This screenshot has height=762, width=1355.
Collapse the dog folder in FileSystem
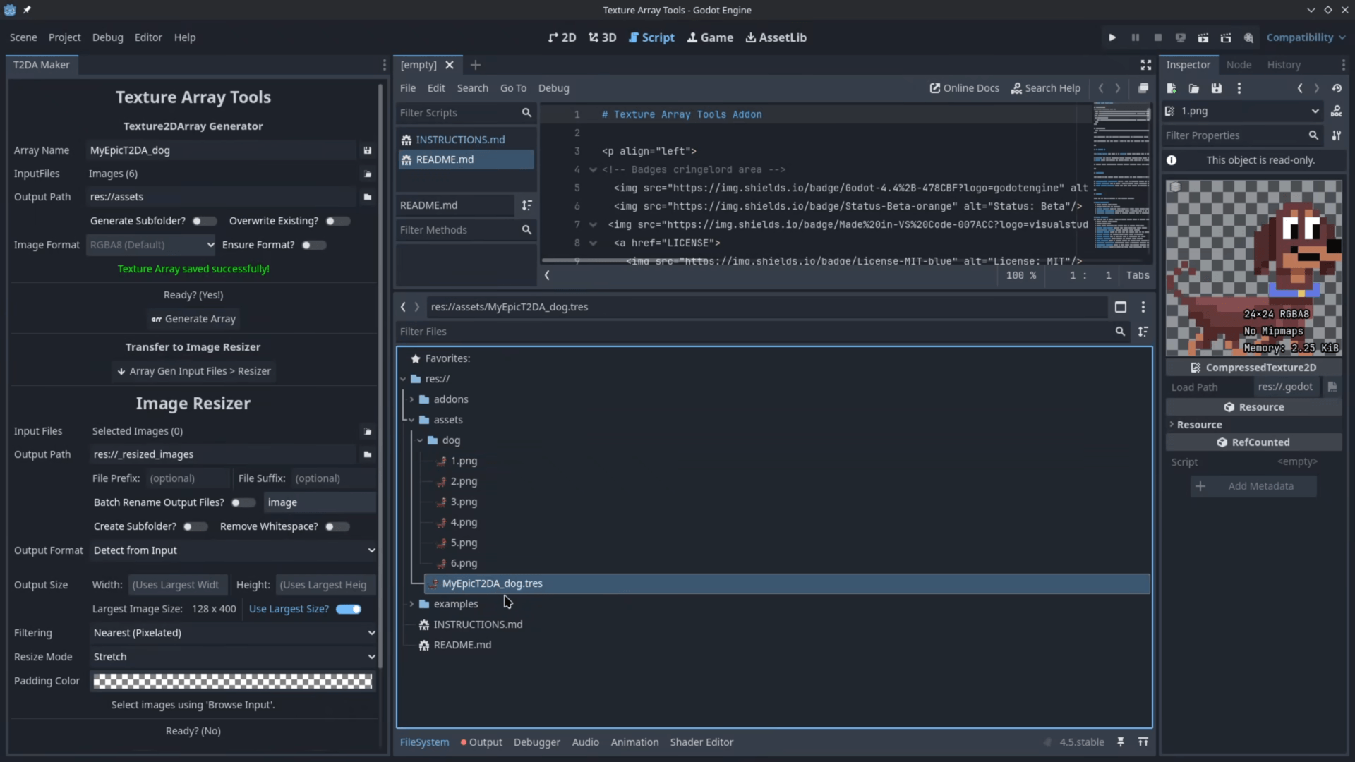pyautogui.click(x=421, y=440)
